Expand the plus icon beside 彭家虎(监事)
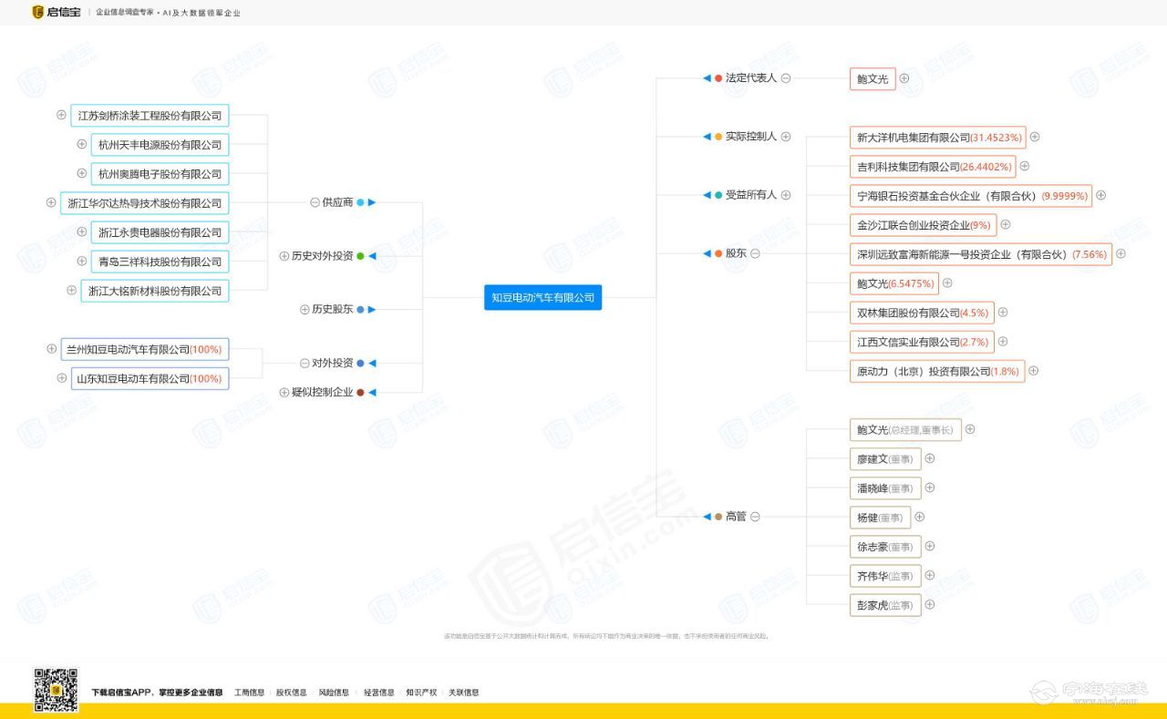 pos(930,604)
